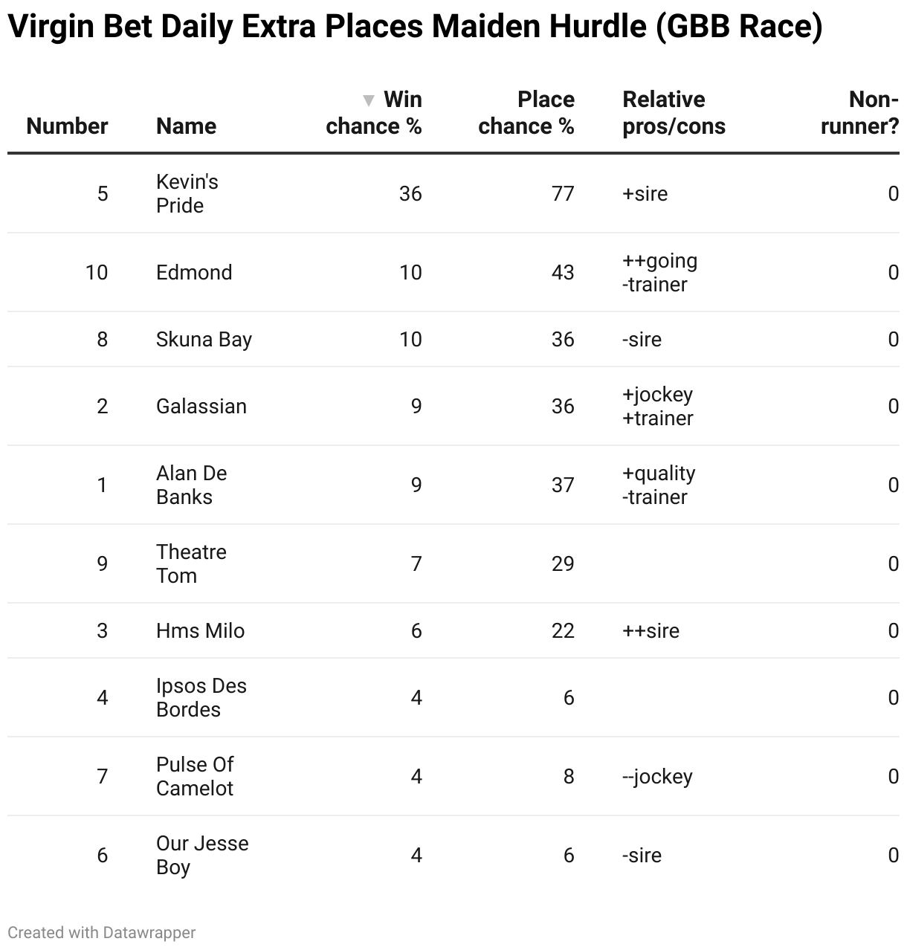Image resolution: width=907 pixels, height=950 pixels.
Task: Click Ipsos Des Bordes name cell
Action: [201, 697]
